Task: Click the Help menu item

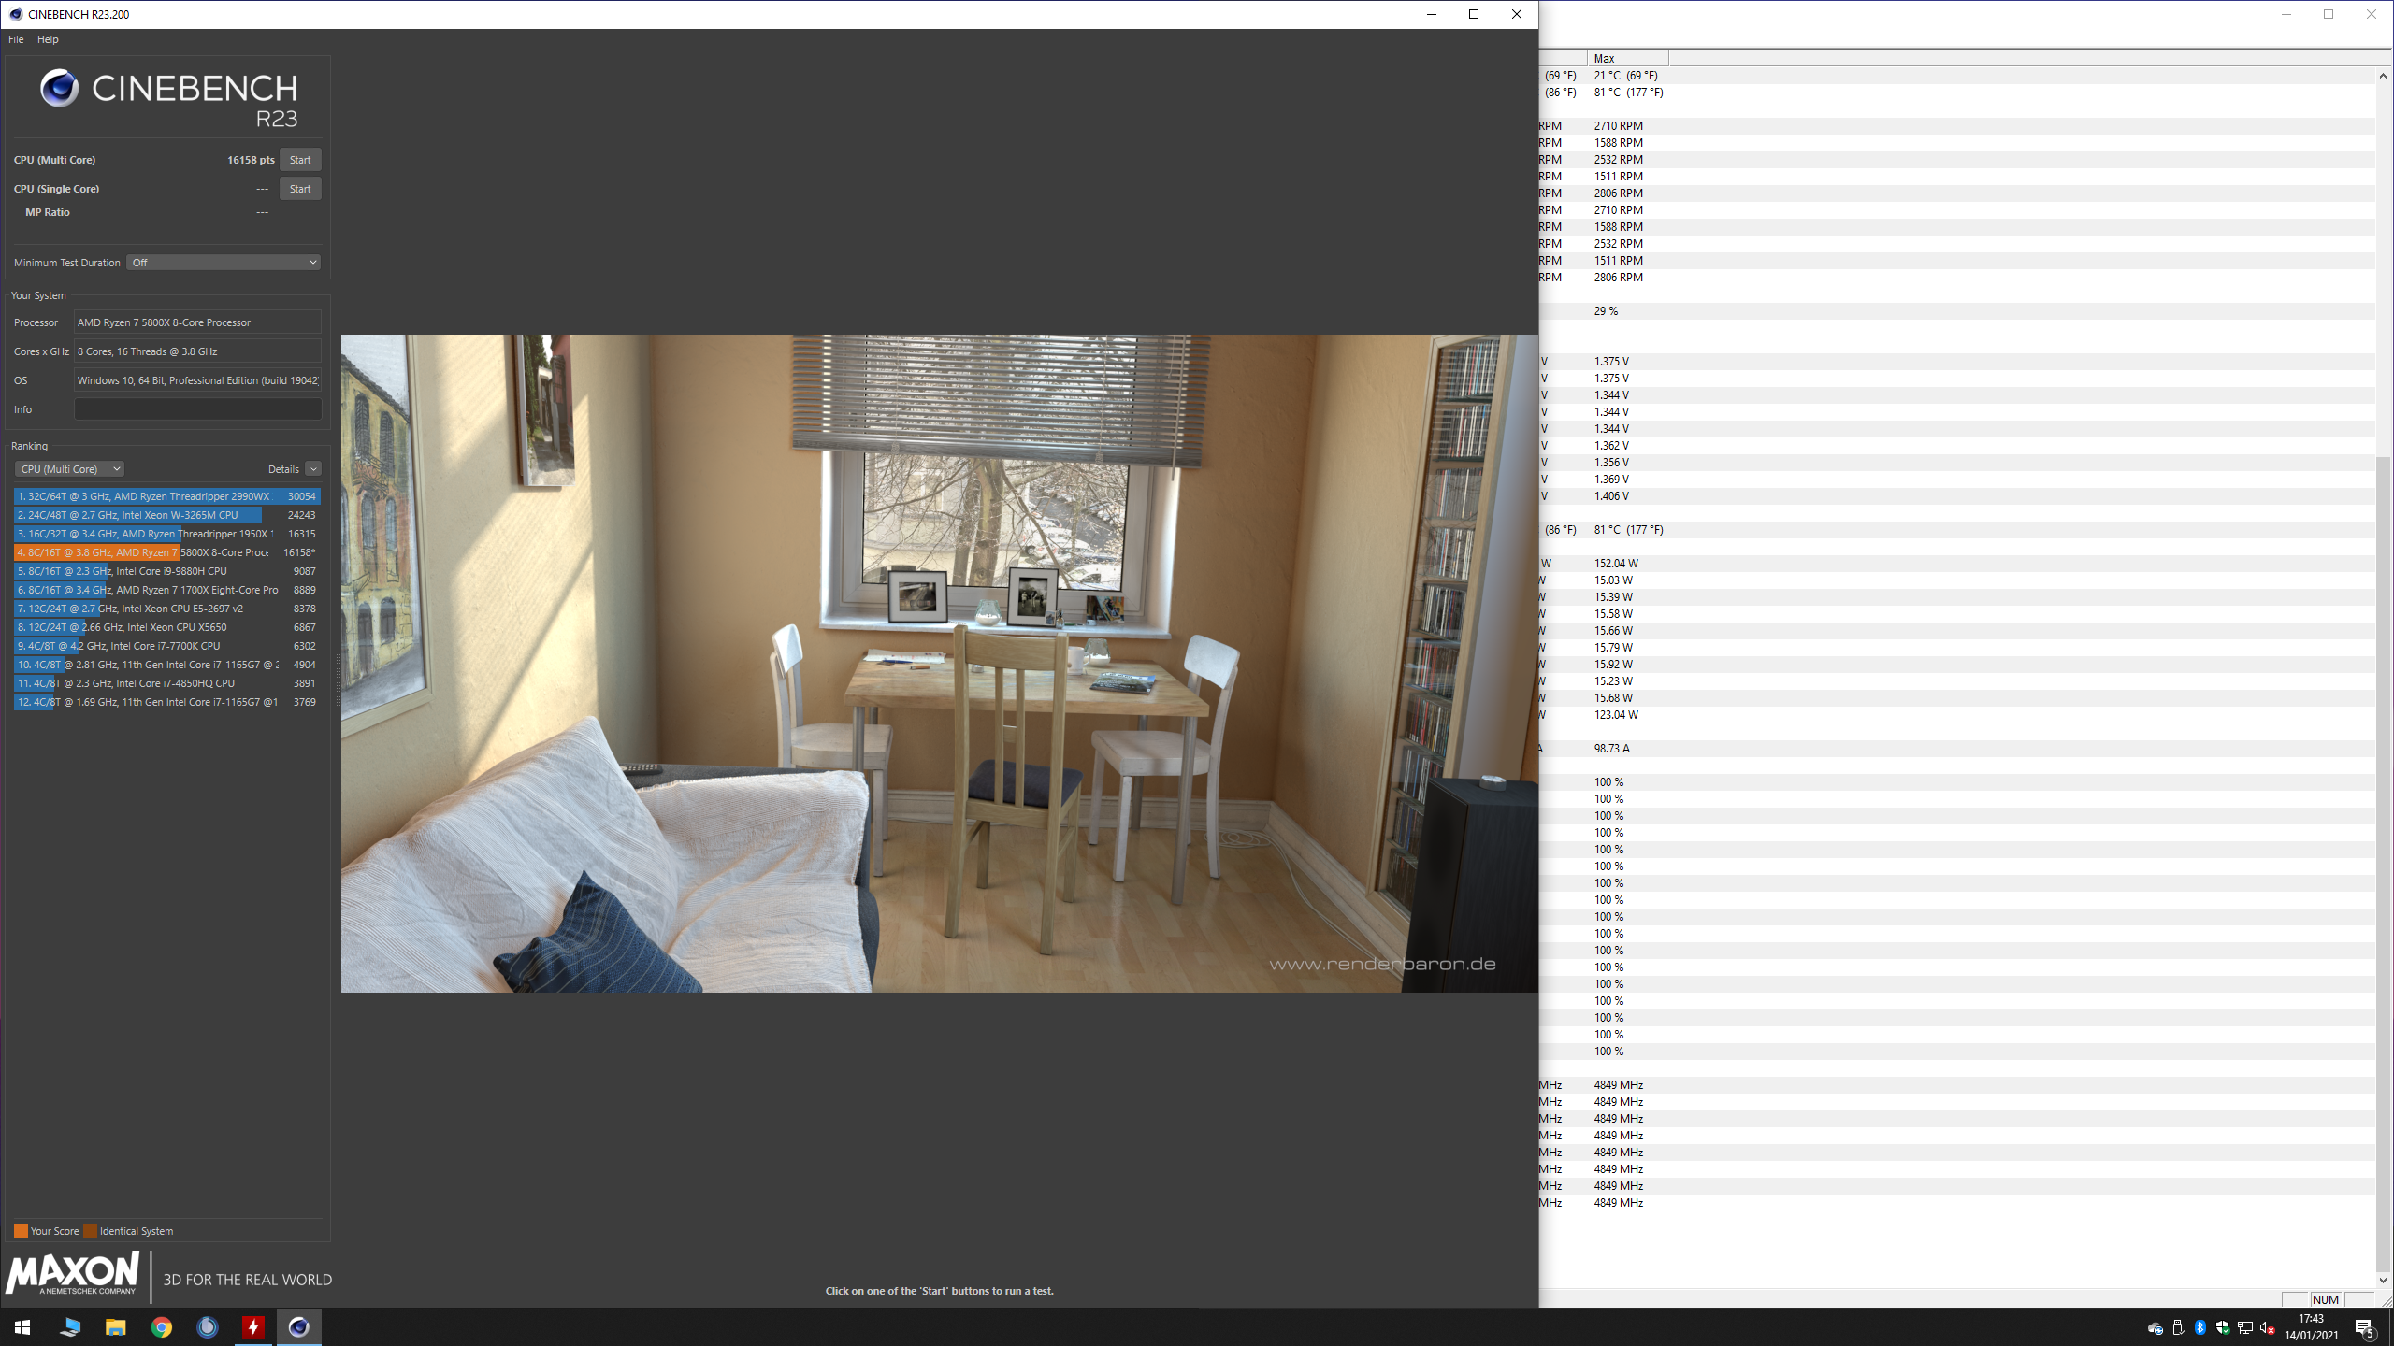Action: point(46,39)
